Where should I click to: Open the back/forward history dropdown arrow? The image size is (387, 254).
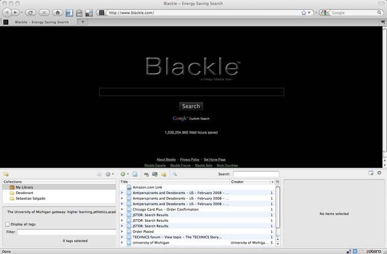point(21,12)
